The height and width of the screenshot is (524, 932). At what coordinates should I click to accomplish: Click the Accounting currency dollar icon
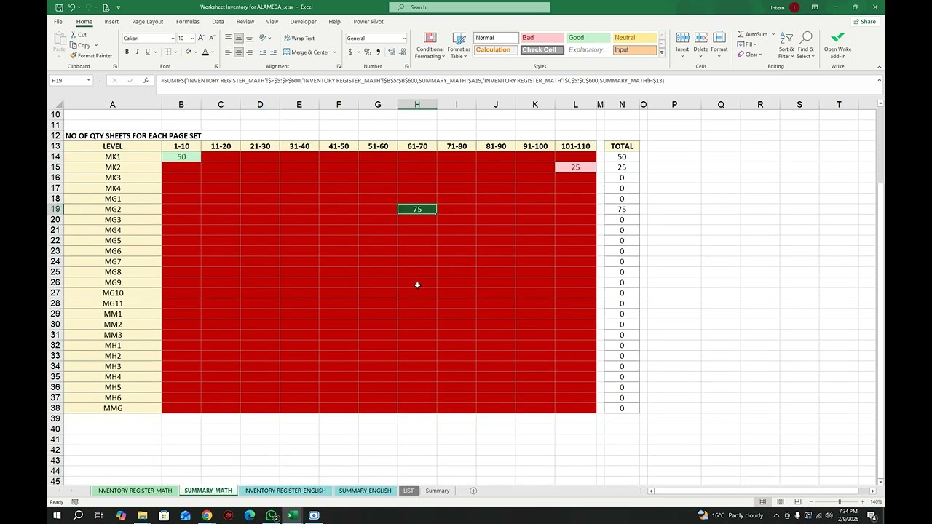[x=350, y=52]
